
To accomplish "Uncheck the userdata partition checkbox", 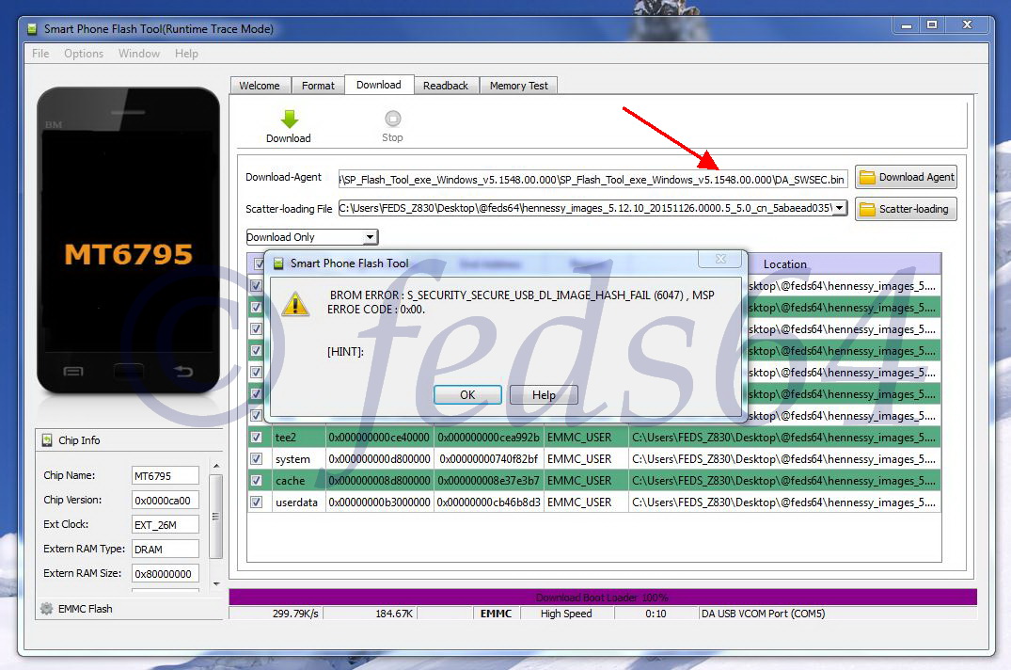I will (x=257, y=502).
